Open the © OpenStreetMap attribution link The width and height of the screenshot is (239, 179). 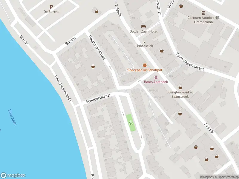click(x=227, y=177)
